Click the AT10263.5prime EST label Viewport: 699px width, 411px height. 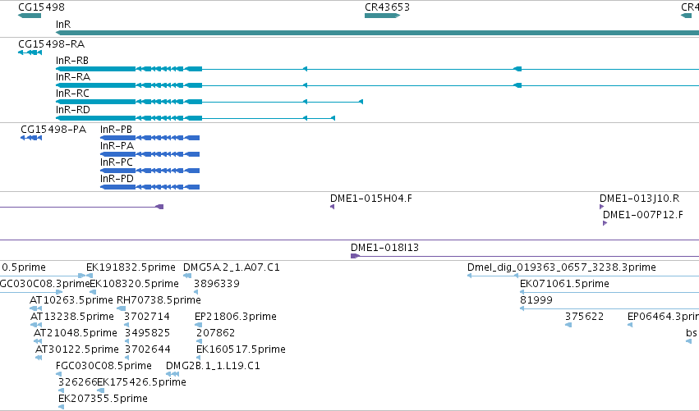click(x=71, y=300)
